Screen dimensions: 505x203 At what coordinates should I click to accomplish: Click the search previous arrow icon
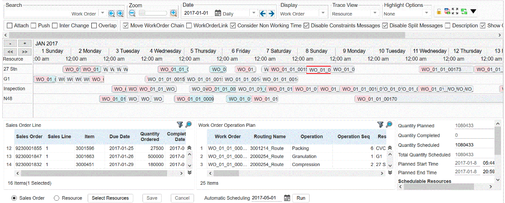tap(111, 14)
